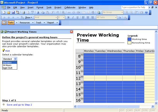This screenshot has height=112, width=158.
Task: Choose Night Shift from calendar template list
Action: pyautogui.click(x=7, y=68)
